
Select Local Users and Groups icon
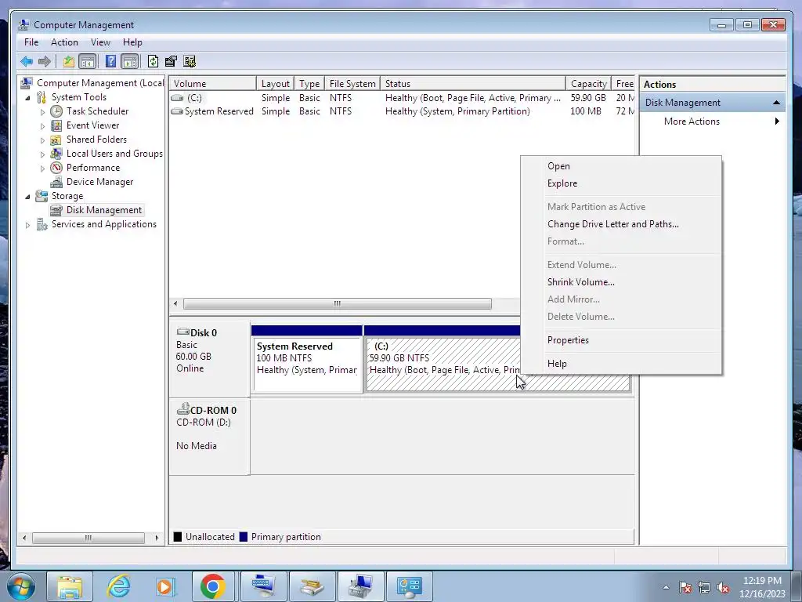click(56, 154)
